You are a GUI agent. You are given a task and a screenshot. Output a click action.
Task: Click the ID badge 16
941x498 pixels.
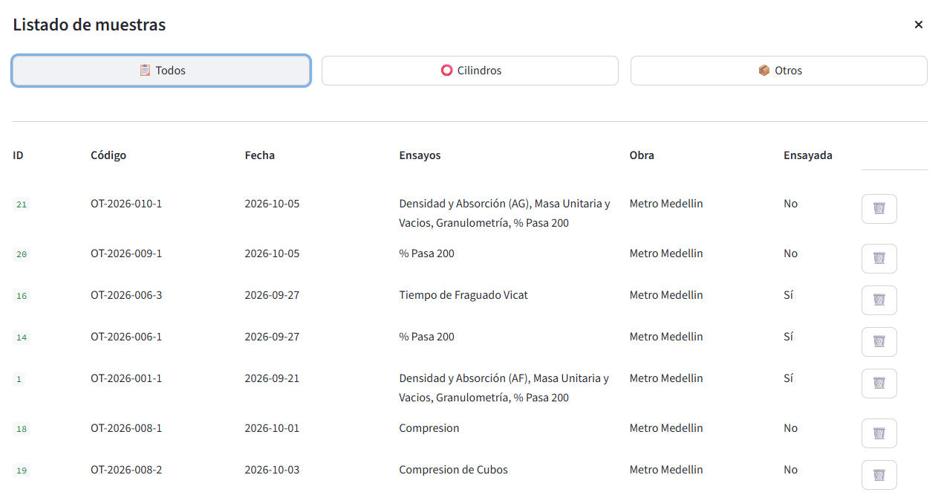coord(22,296)
